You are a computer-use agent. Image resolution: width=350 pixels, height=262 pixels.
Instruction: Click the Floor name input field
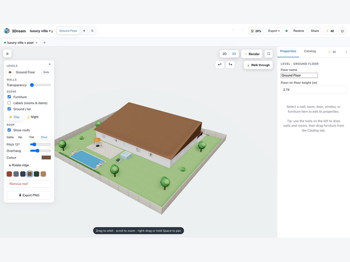click(299, 75)
